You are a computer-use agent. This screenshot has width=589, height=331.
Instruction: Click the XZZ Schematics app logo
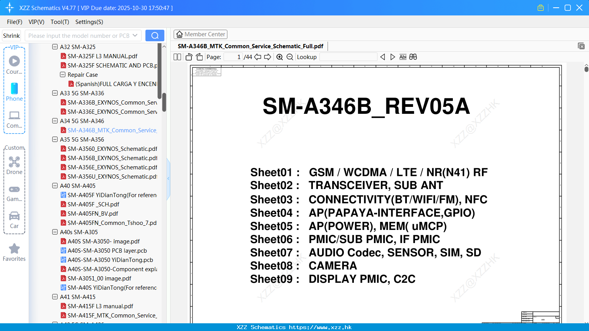coord(10,8)
